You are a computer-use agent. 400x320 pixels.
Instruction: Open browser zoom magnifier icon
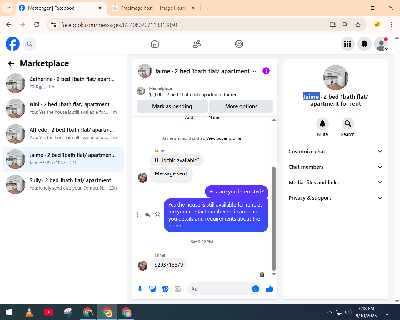tap(345, 25)
